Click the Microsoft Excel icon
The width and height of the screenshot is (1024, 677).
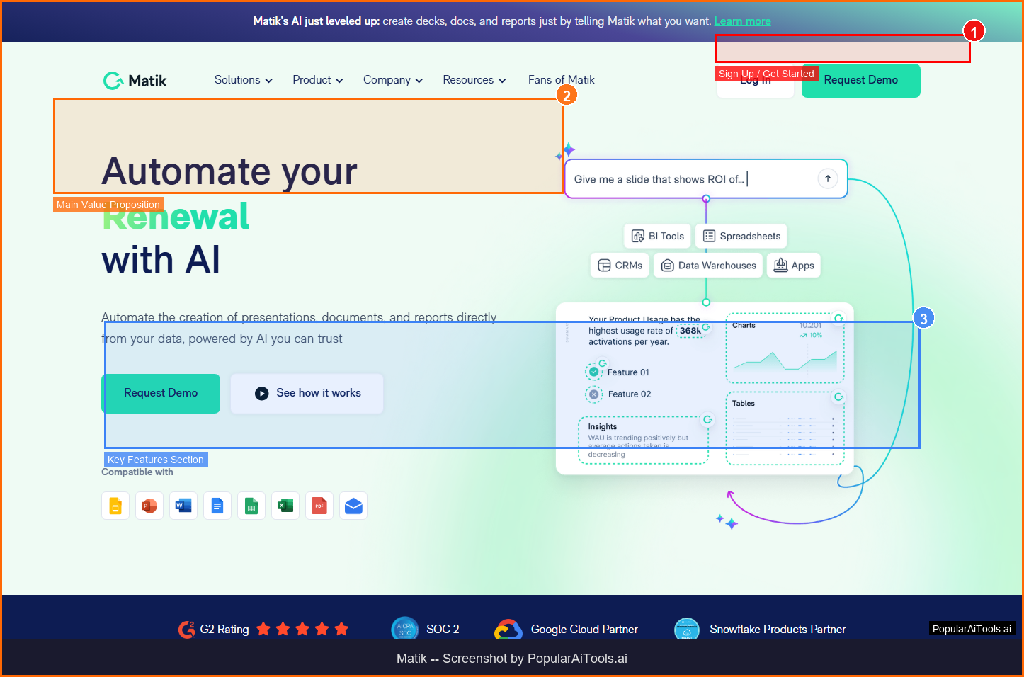tap(285, 506)
